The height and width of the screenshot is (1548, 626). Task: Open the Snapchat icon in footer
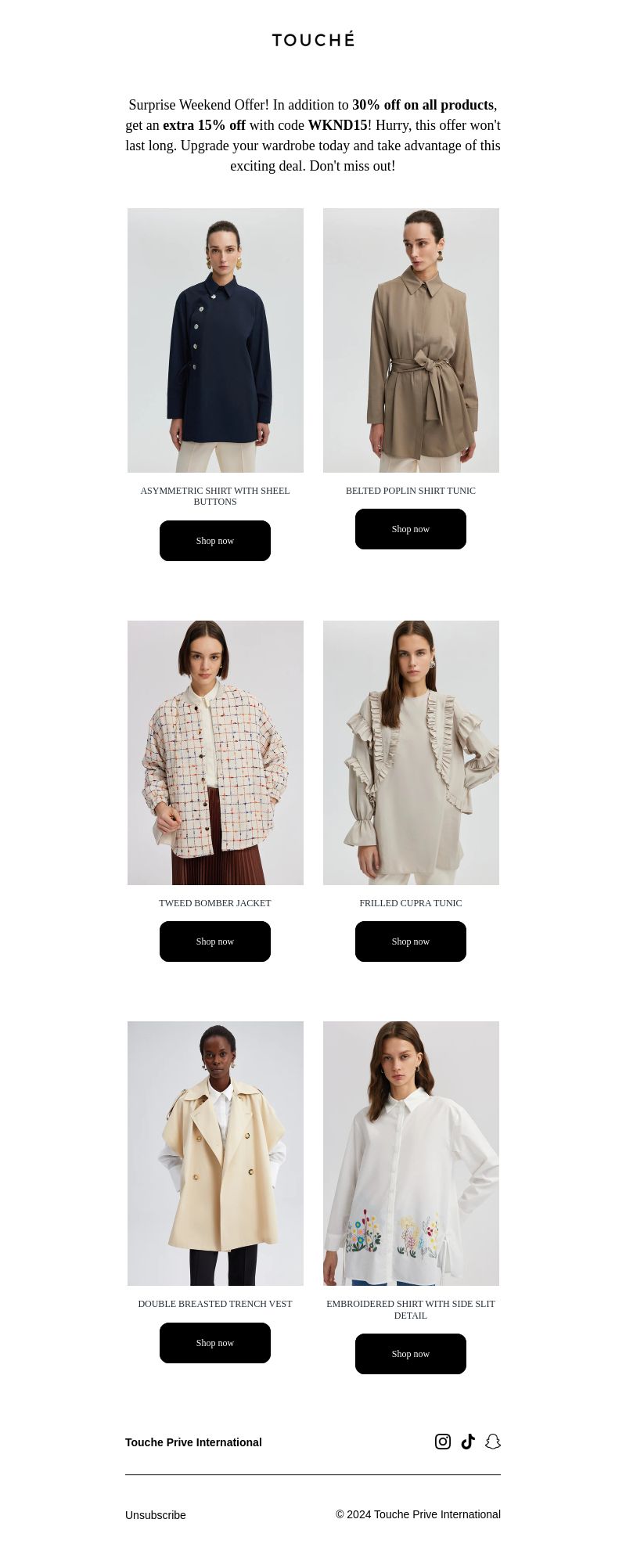(493, 1442)
